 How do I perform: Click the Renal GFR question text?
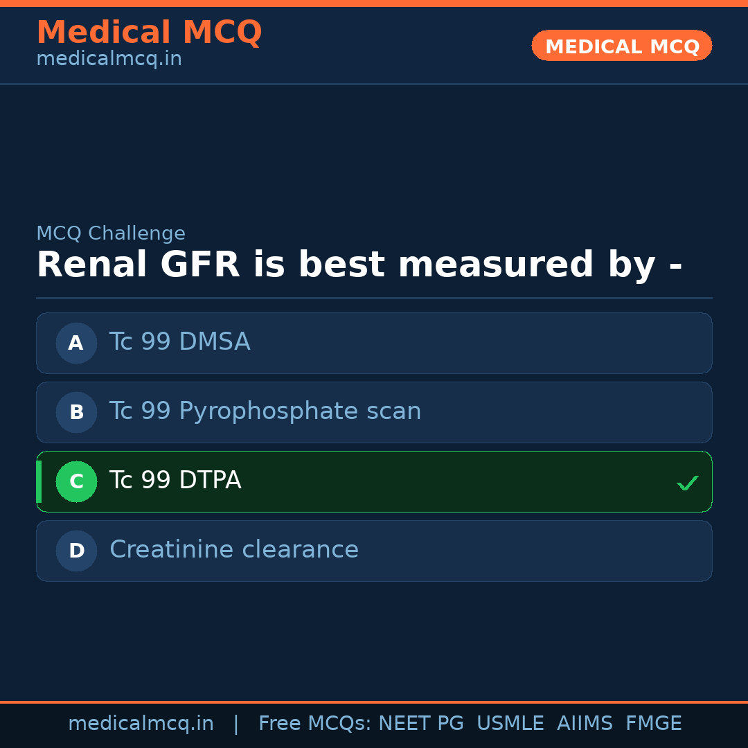[359, 265]
